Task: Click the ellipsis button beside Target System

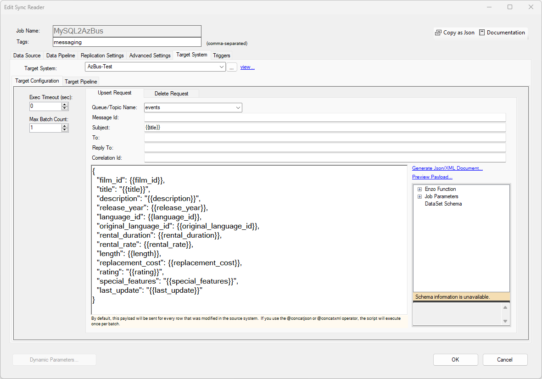Action: point(232,67)
